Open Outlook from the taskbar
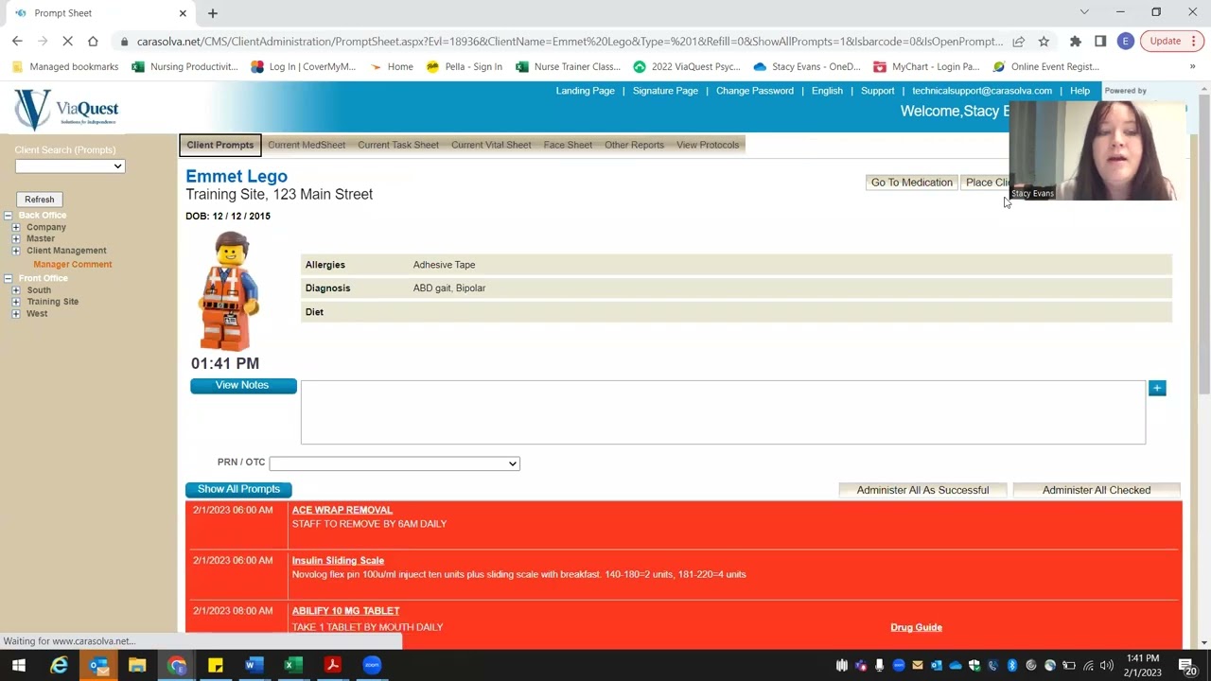The height and width of the screenshot is (681, 1211). (98, 665)
